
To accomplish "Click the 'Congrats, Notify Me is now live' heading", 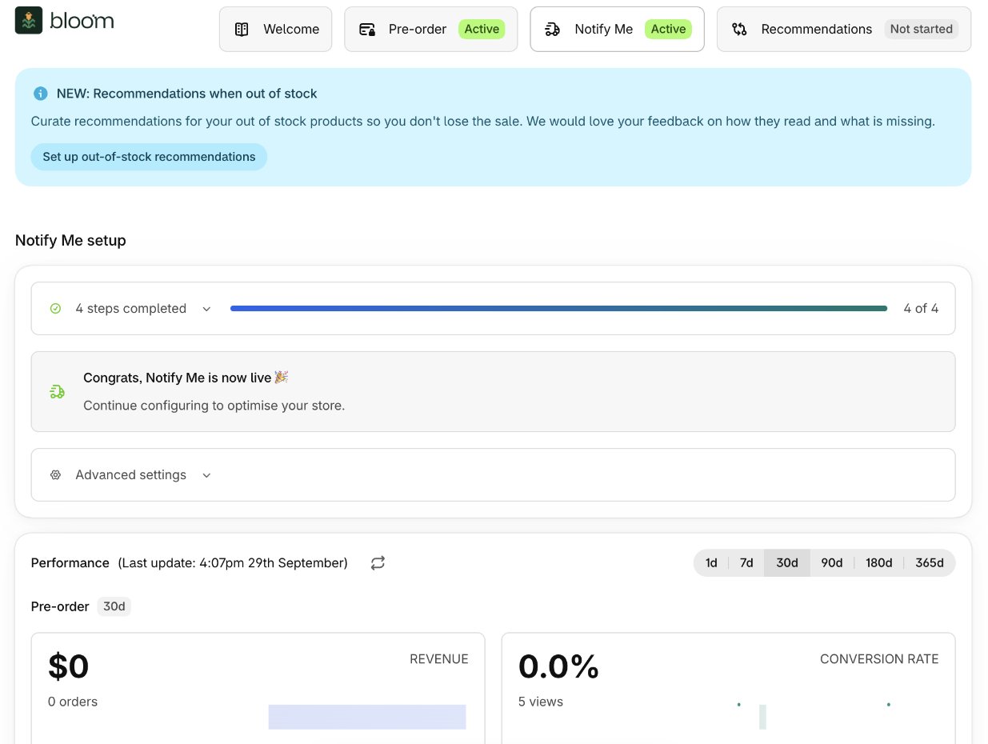I will (186, 378).
